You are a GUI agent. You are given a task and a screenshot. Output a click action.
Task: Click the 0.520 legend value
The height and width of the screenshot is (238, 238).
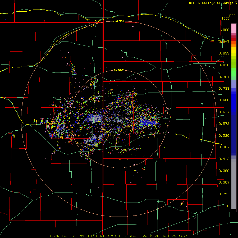(224, 135)
